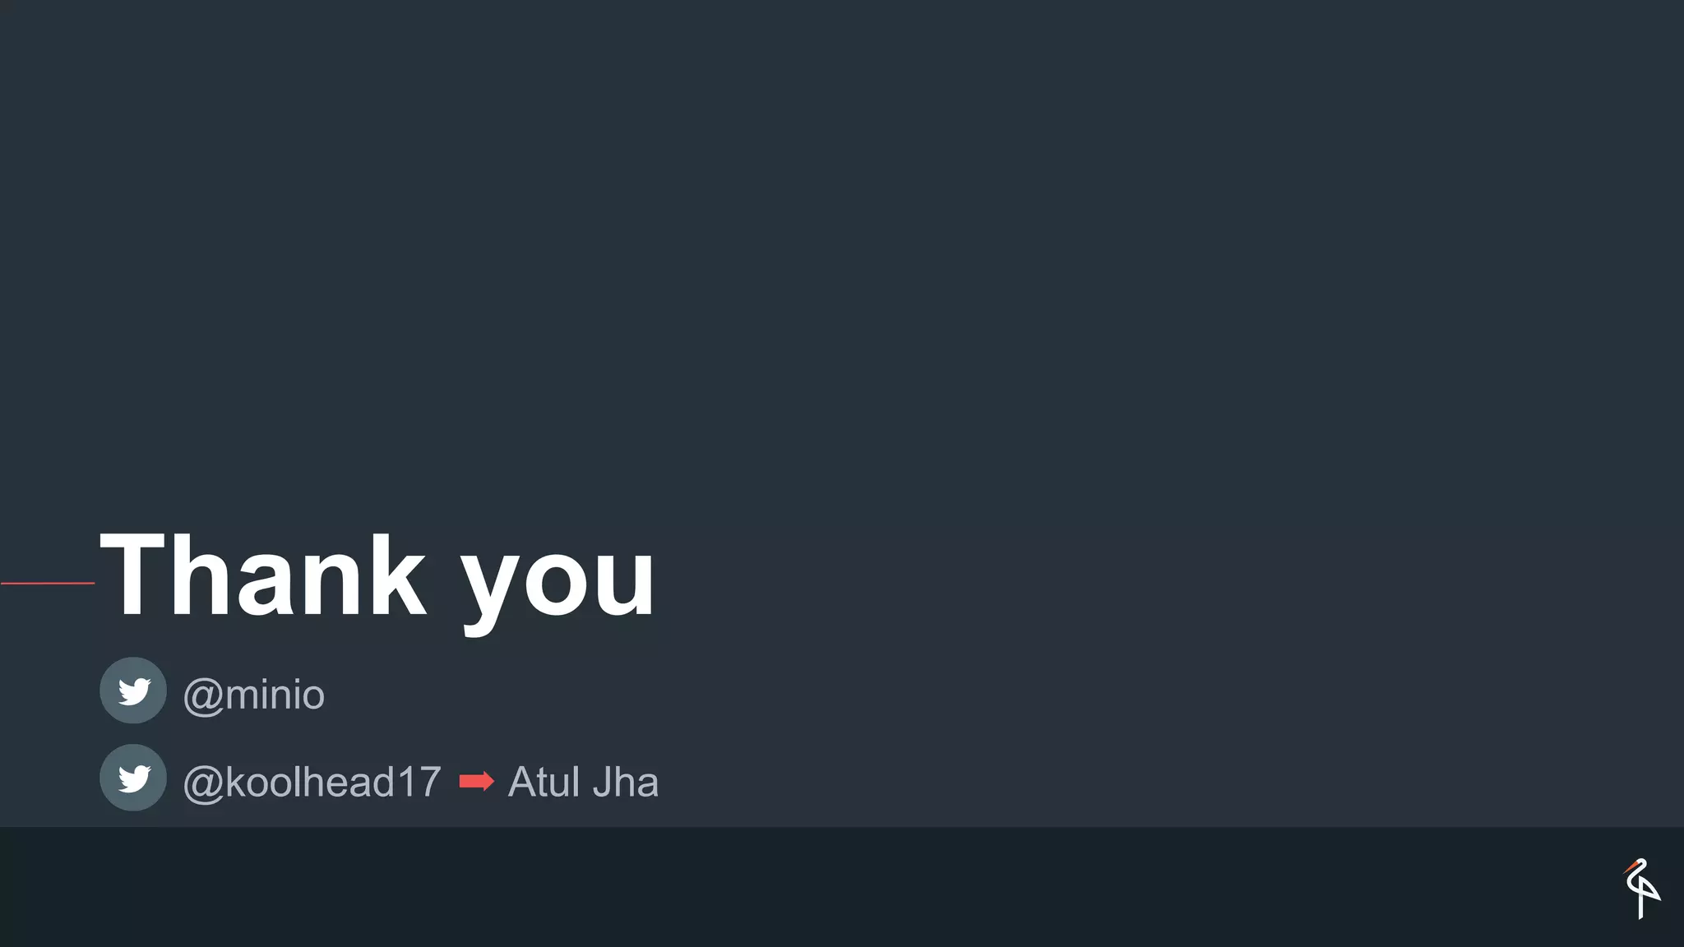The height and width of the screenshot is (947, 1684).
Task: Open the @koolhead17 Twitter handle
Action: (x=312, y=783)
